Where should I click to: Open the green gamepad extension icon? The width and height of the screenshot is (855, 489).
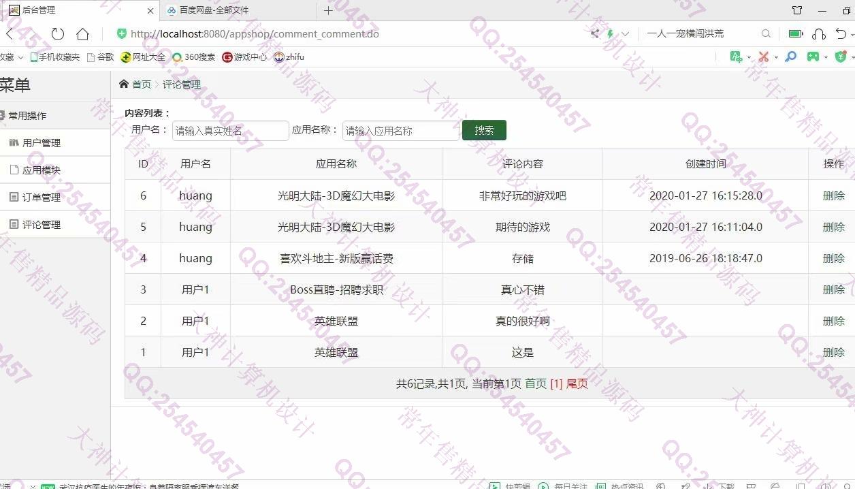coord(813,57)
